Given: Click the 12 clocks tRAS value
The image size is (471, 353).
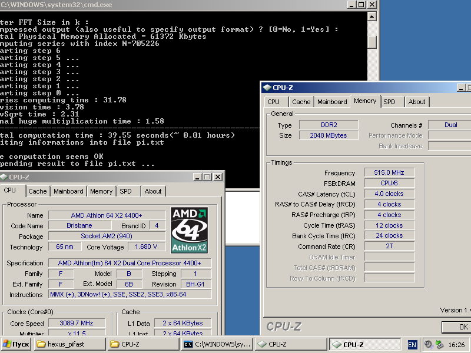Looking at the screenshot, I should tap(389, 225).
